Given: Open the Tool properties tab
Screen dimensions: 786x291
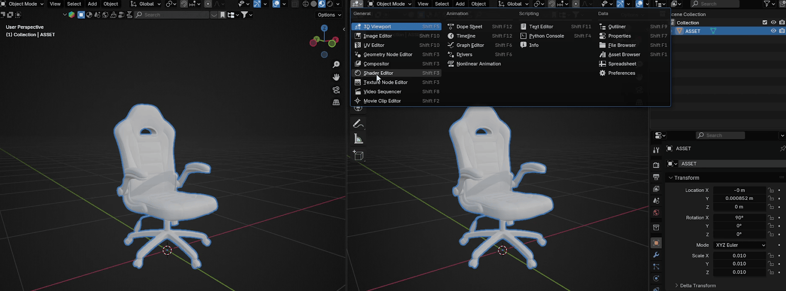Looking at the screenshot, I should 656,150.
